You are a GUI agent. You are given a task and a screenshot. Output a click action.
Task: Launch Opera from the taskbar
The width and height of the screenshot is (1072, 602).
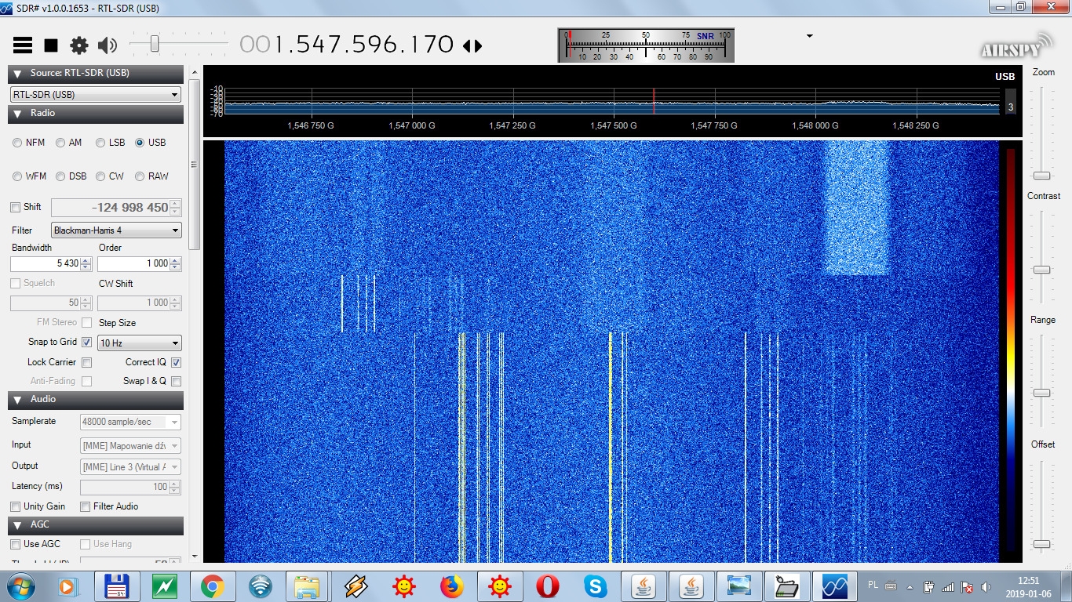point(547,586)
